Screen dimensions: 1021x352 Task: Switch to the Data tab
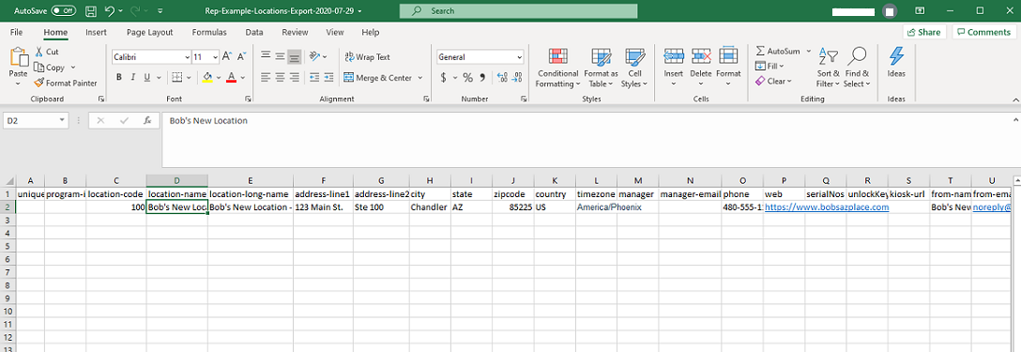pyautogui.click(x=254, y=32)
